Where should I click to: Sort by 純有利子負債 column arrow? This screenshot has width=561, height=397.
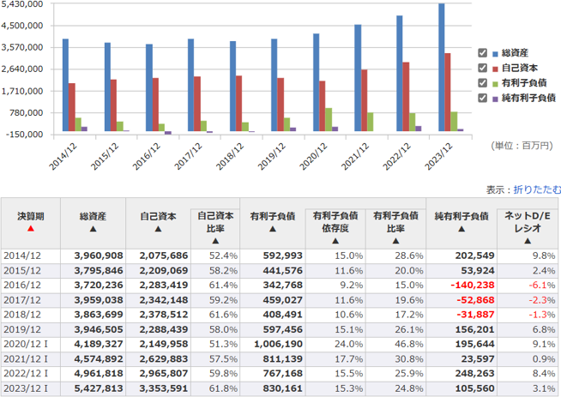point(461,229)
